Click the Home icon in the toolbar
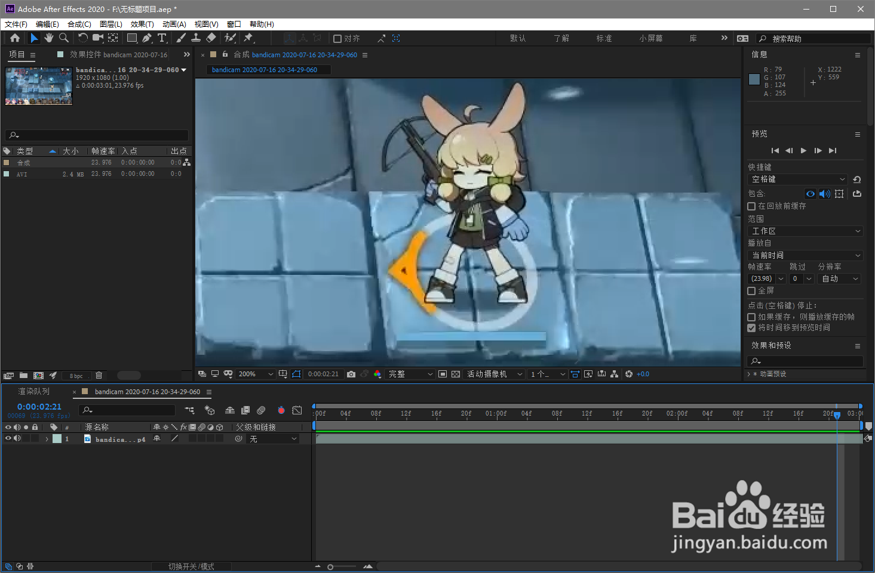This screenshot has height=573, width=875. [x=15, y=38]
